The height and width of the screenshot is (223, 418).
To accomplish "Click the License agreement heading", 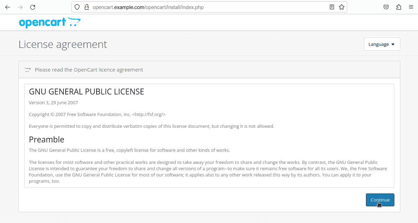I will [63, 44].
